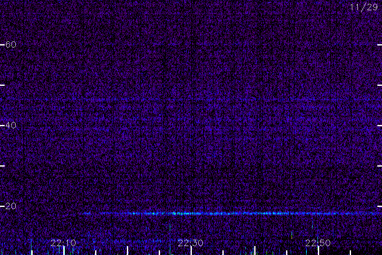Click the 40 frequency axis label

pos(11,125)
